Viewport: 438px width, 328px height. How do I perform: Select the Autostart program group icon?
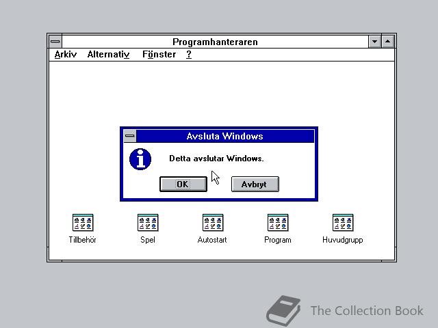point(213,223)
